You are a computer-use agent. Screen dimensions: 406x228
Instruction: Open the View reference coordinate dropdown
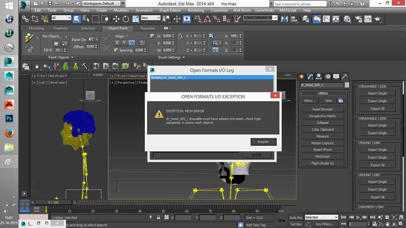click(151, 18)
